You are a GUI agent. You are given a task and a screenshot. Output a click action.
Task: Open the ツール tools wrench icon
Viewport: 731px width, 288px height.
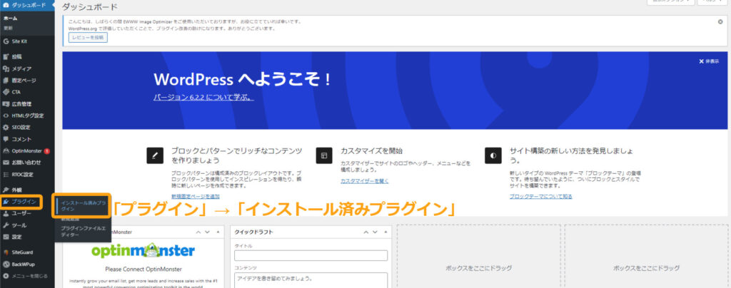[x=6, y=225]
